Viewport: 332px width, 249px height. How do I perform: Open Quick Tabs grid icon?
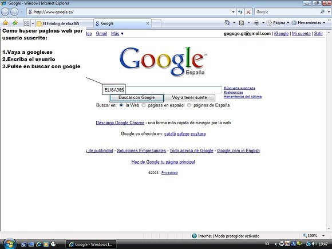27,23
